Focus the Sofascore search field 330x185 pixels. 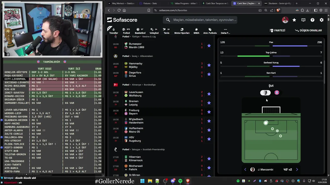(x=200, y=20)
